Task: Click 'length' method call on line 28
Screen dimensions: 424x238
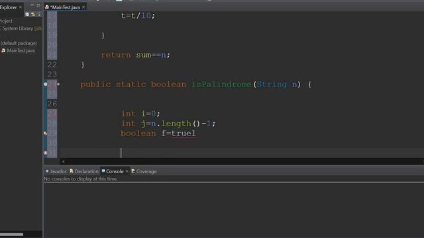Action: pyautogui.click(x=176, y=124)
